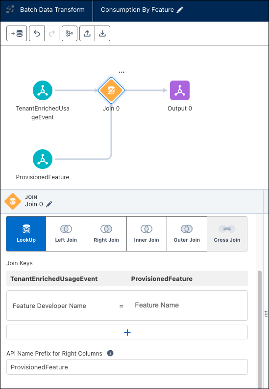Click the auto-layout nodes toolbar icon
The image size is (269, 389).
tap(70, 33)
